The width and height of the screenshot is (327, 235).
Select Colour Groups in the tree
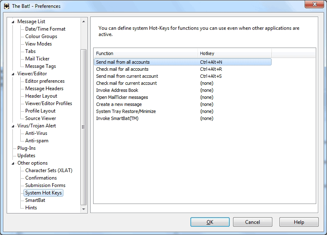click(41, 36)
